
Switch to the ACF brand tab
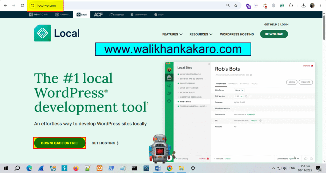98,15
